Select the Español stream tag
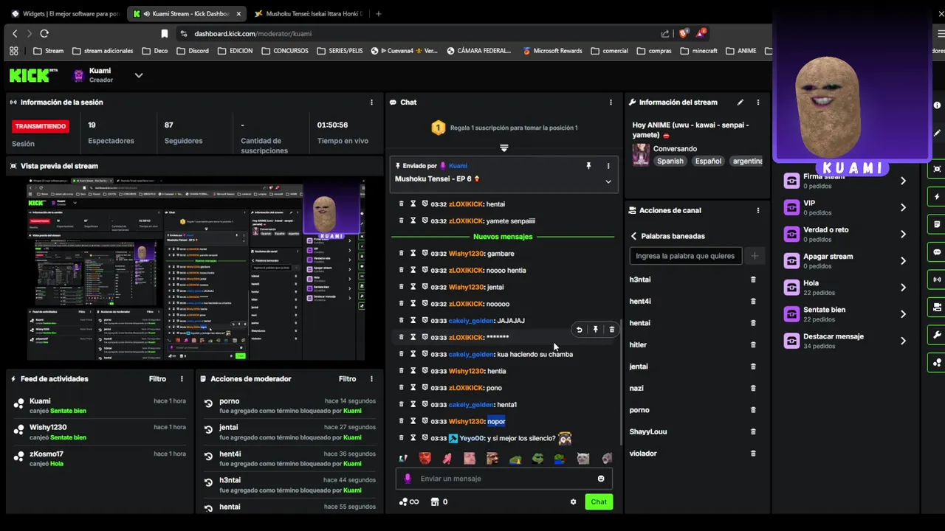The image size is (945, 531). (x=708, y=161)
